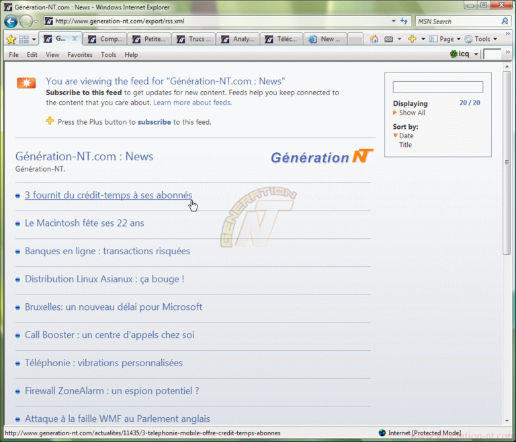Open the Quick Tabs grid icon
This screenshot has width=516, height=442.
pos(24,40)
